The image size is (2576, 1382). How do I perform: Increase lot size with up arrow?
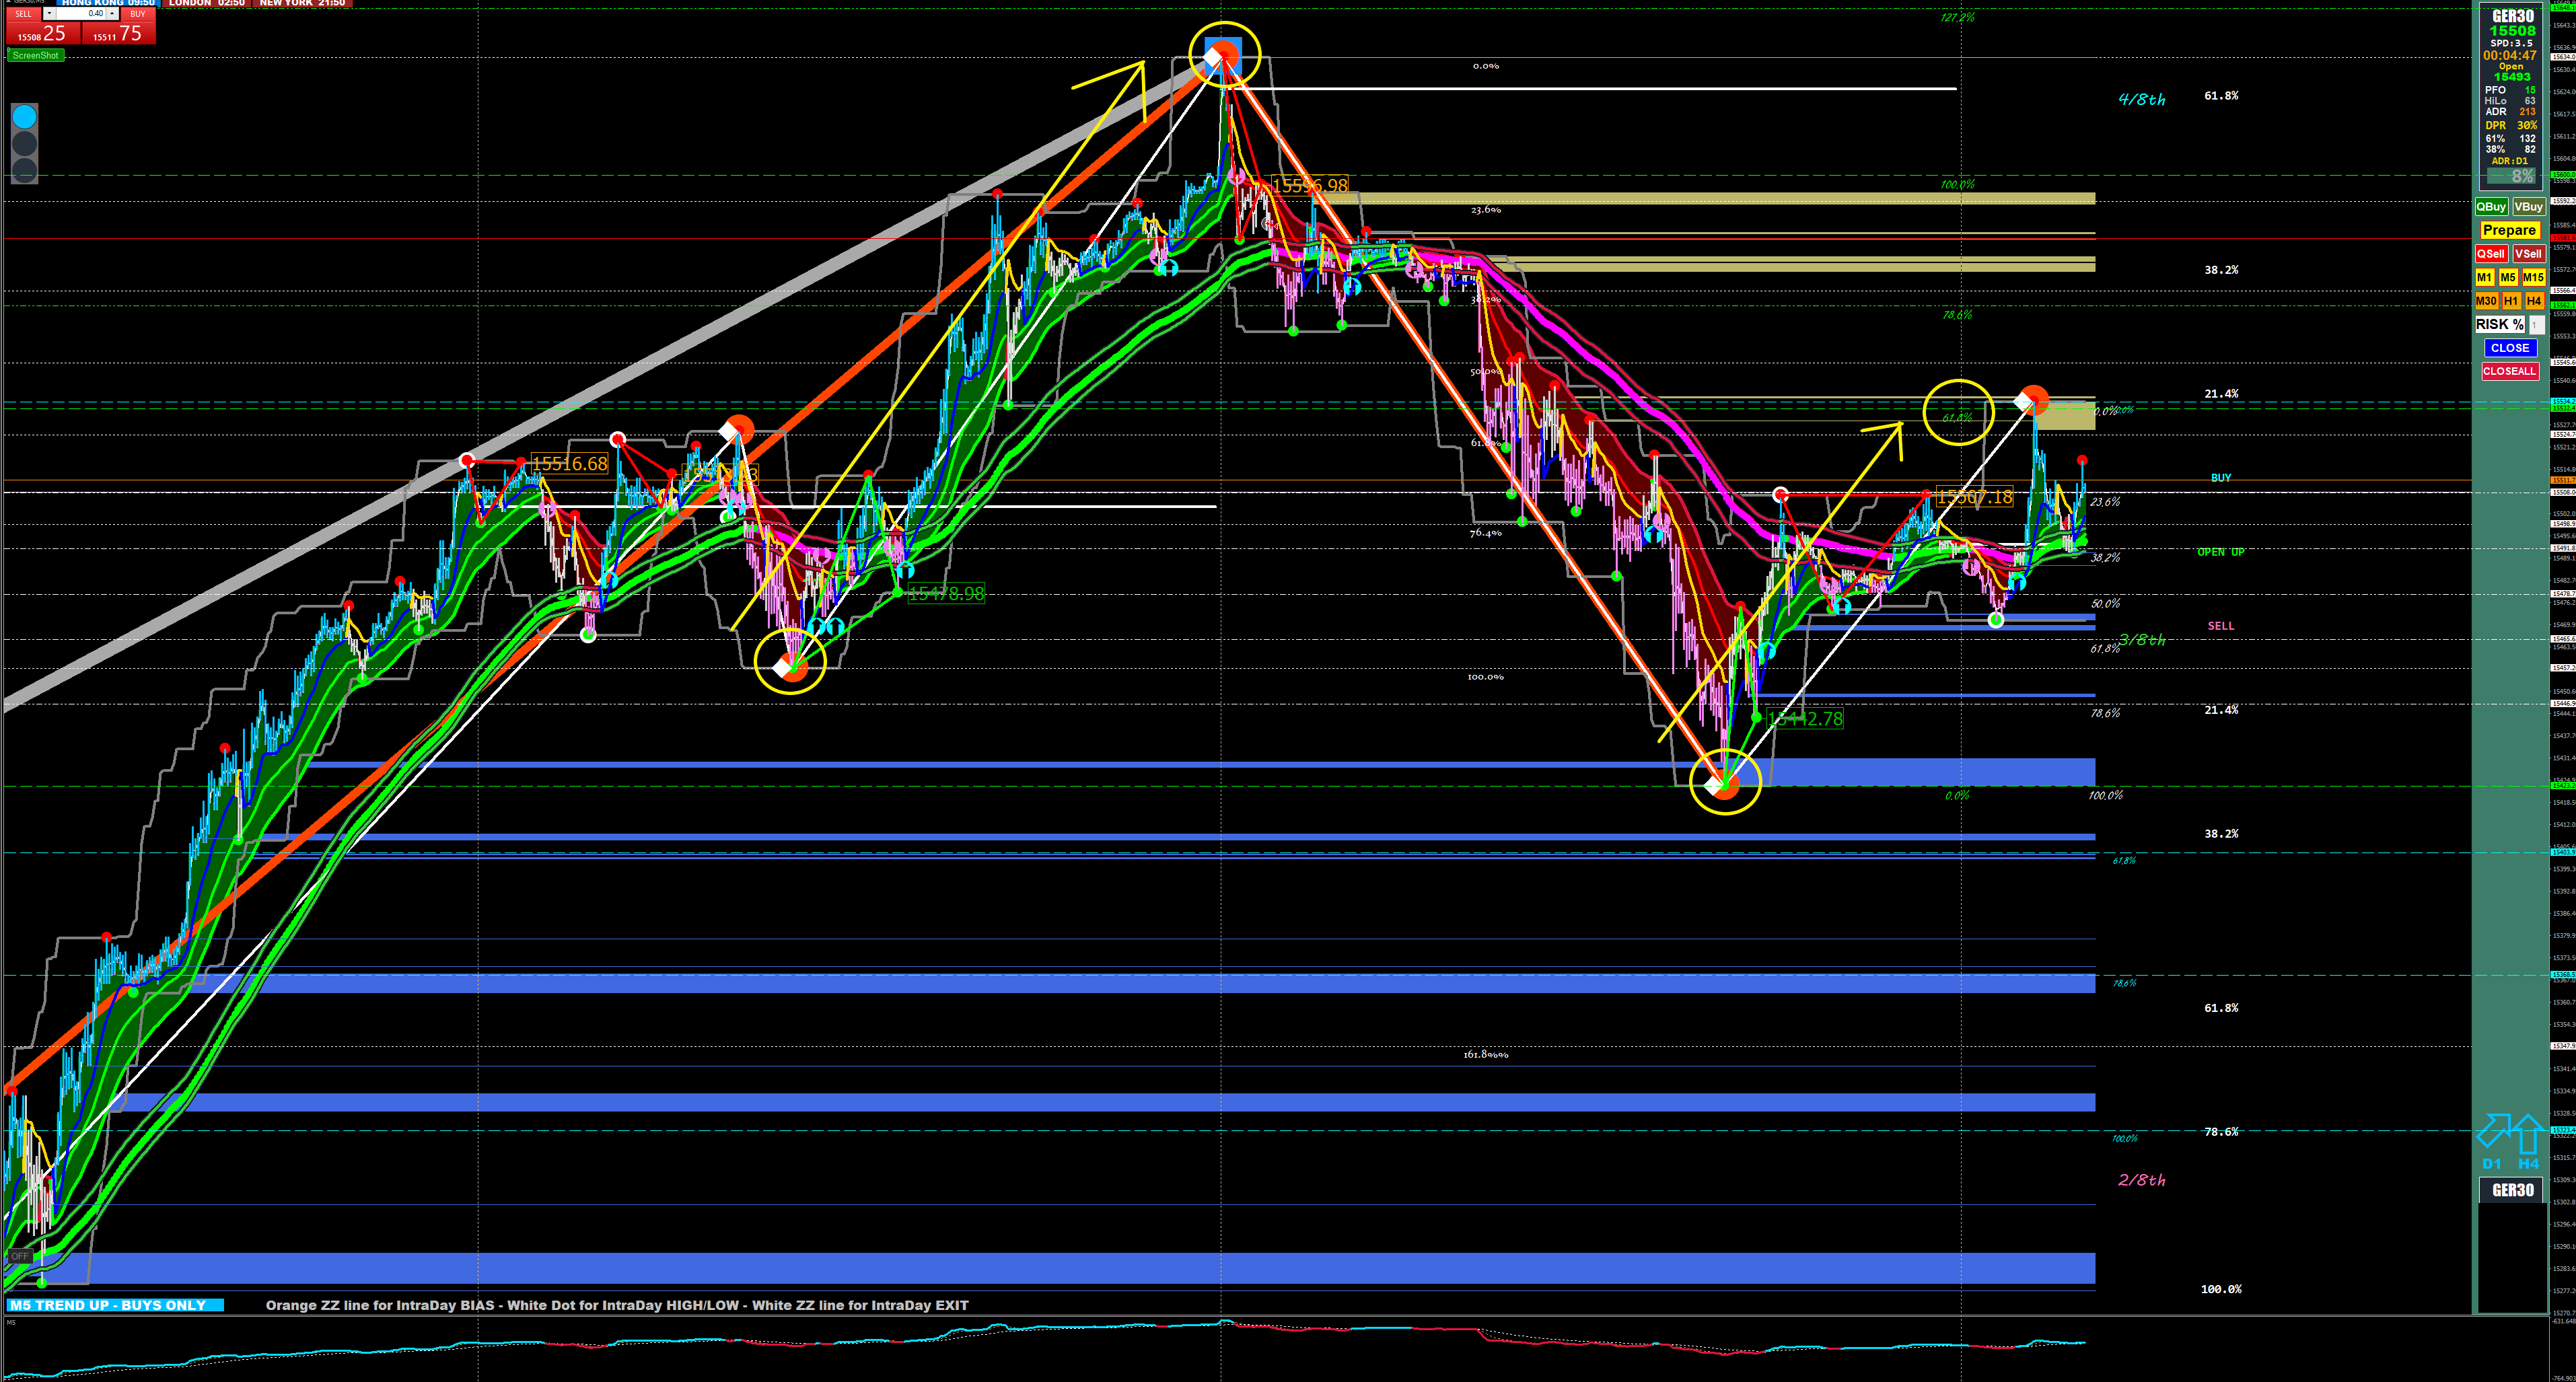coord(112,13)
